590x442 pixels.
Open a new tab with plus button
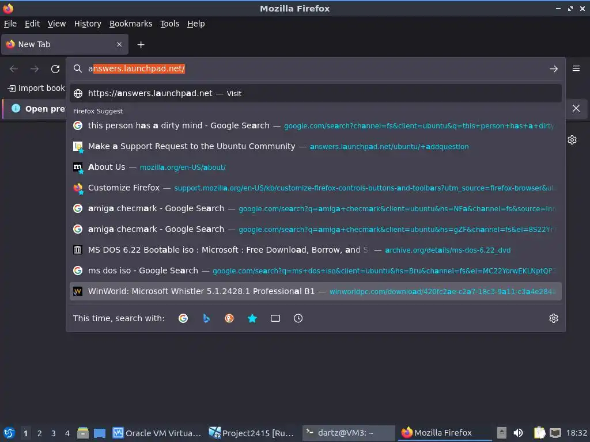tap(141, 45)
